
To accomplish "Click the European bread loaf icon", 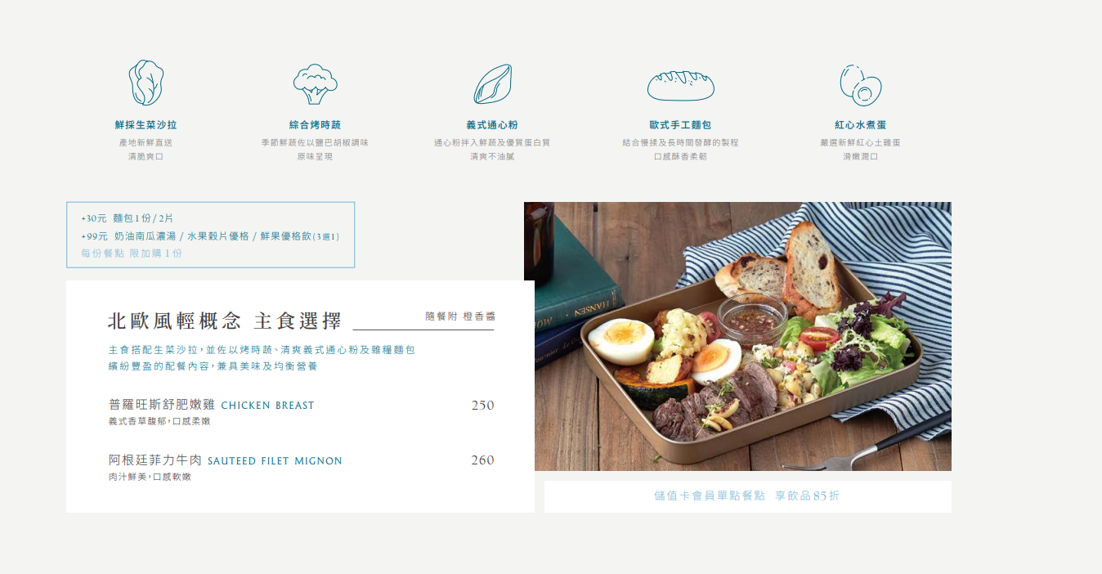I will (x=681, y=85).
